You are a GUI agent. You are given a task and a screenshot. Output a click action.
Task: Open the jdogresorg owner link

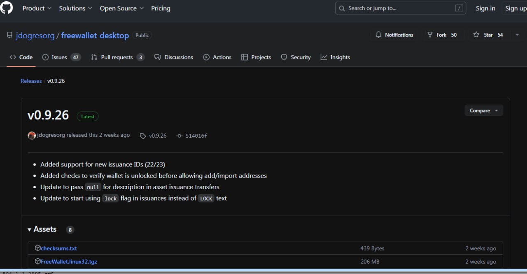[x=35, y=36]
